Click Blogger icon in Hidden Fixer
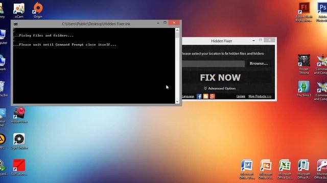The image size is (327, 183). coord(205,96)
